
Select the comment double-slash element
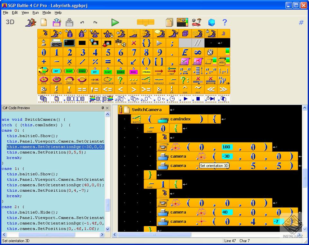click(x=197, y=43)
